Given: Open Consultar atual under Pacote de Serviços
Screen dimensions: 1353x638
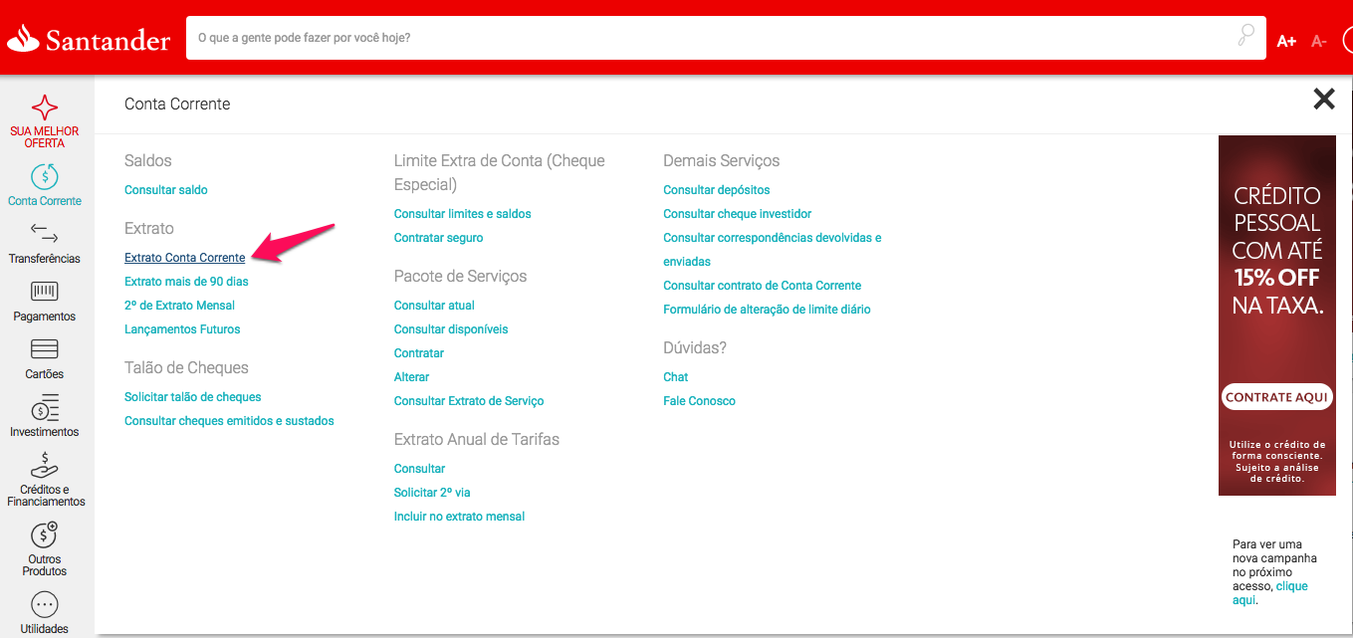Looking at the screenshot, I should (x=434, y=306).
